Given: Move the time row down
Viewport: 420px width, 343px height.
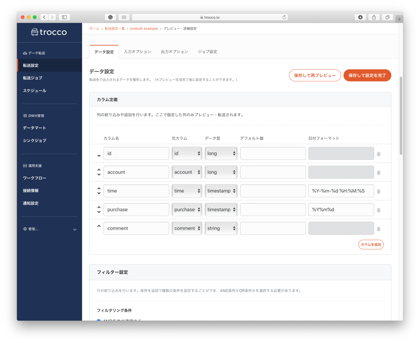Looking at the screenshot, I should (x=99, y=193).
